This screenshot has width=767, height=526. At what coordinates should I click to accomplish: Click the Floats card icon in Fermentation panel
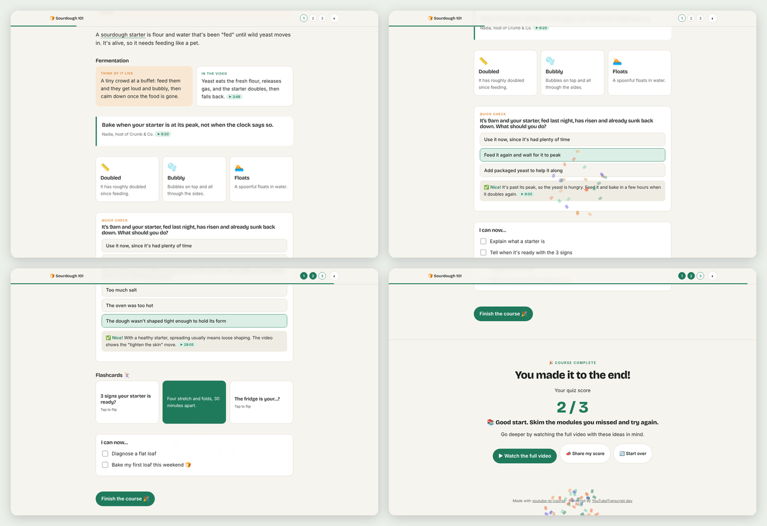[x=239, y=168]
